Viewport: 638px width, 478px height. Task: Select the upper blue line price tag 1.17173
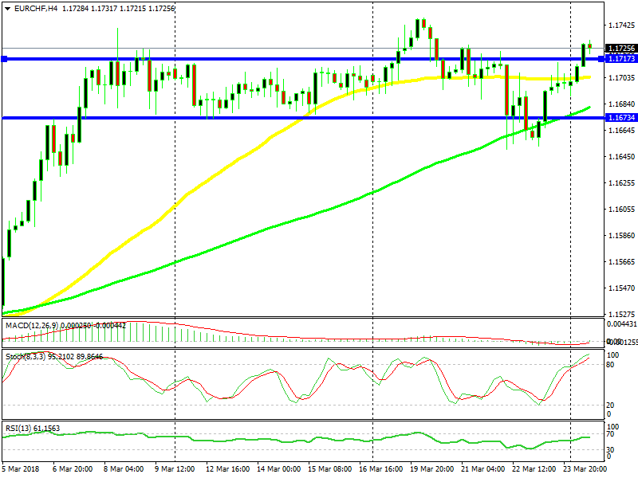(x=621, y=59)
